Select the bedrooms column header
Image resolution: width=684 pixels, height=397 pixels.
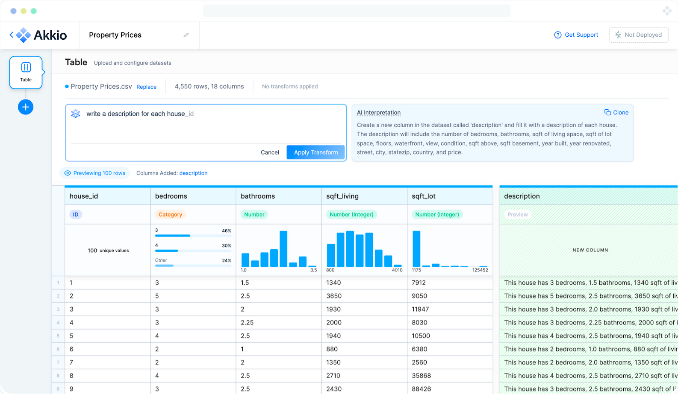click(193, 196)
